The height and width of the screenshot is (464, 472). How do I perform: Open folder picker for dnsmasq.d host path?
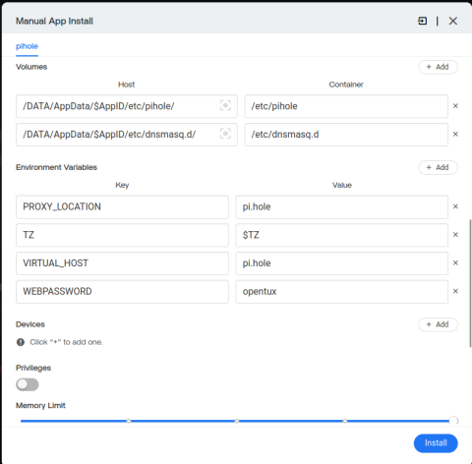click(225, 134)
